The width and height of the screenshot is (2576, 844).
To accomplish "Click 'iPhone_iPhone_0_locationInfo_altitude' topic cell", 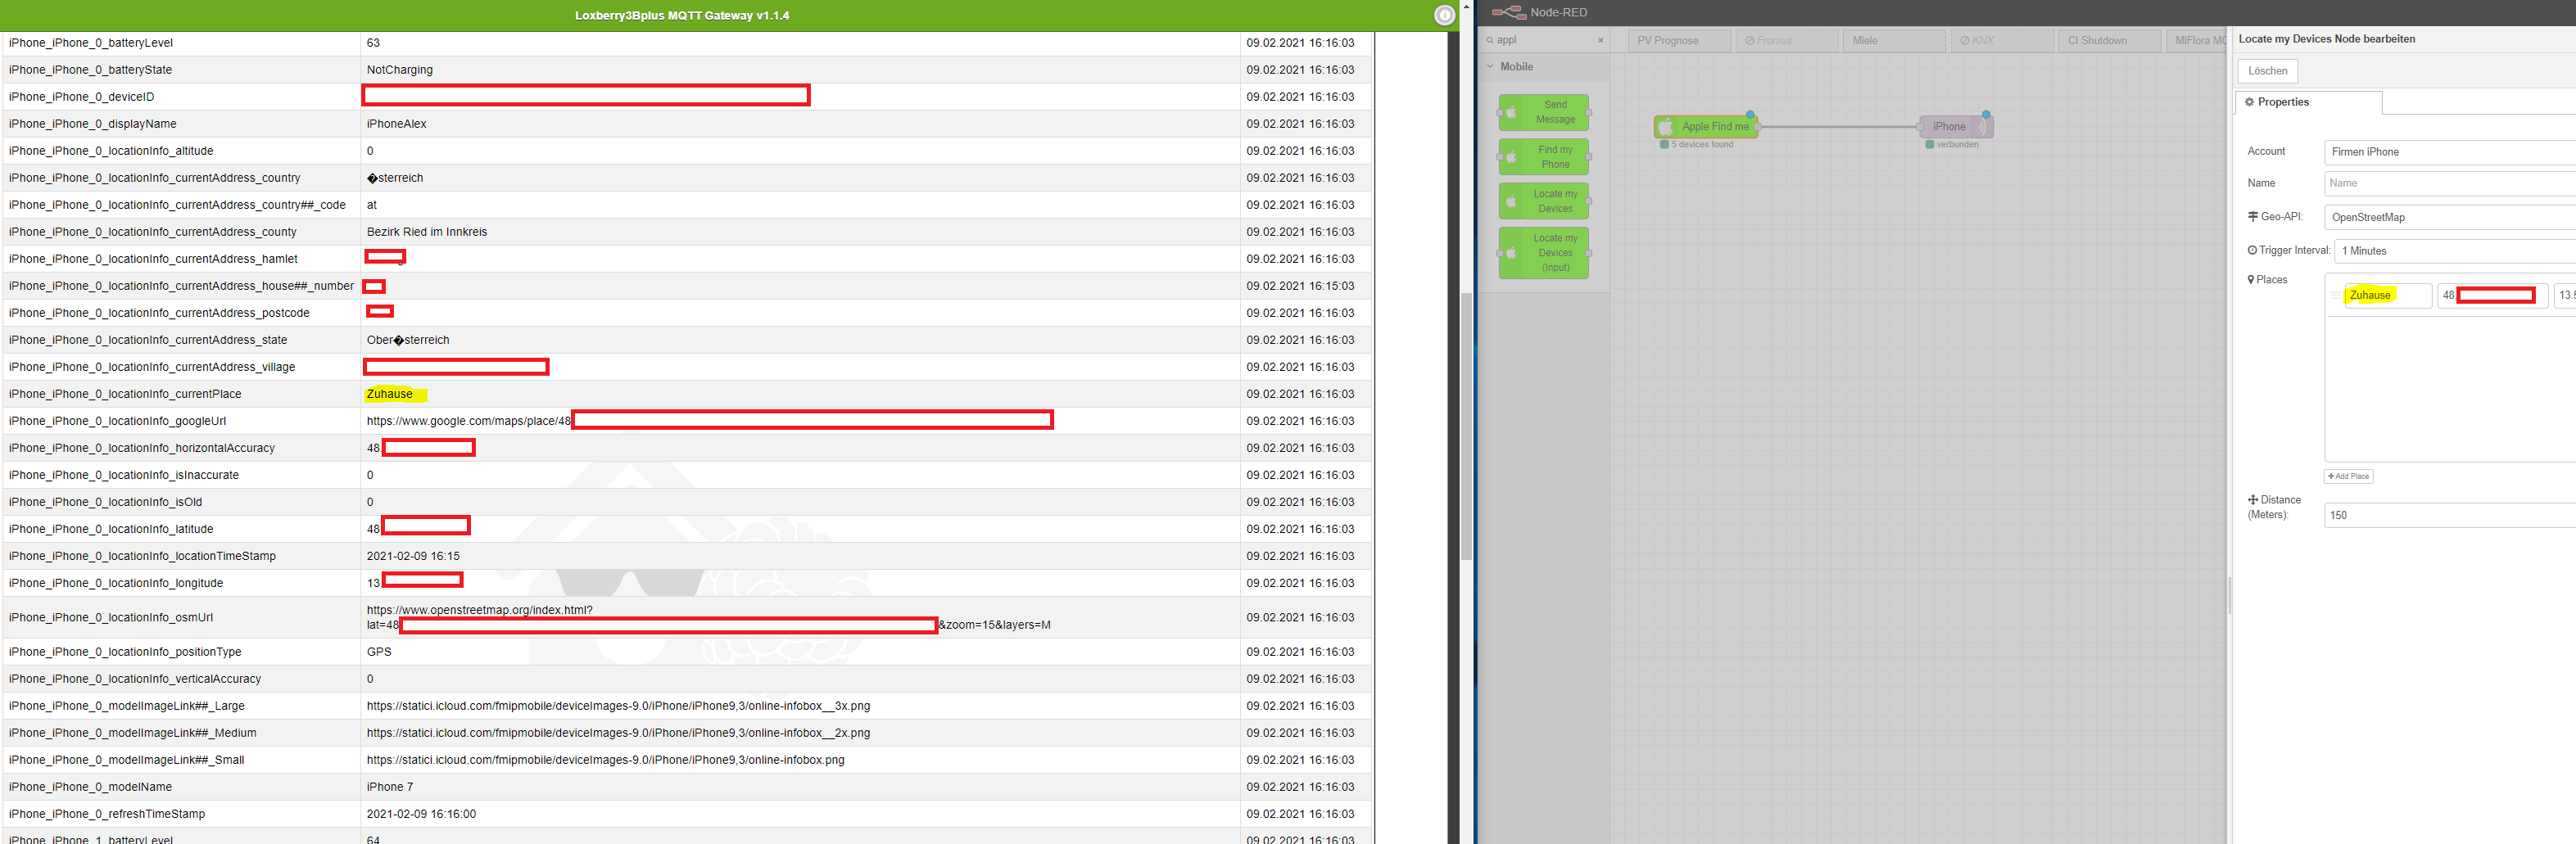I will coord(182,151).
